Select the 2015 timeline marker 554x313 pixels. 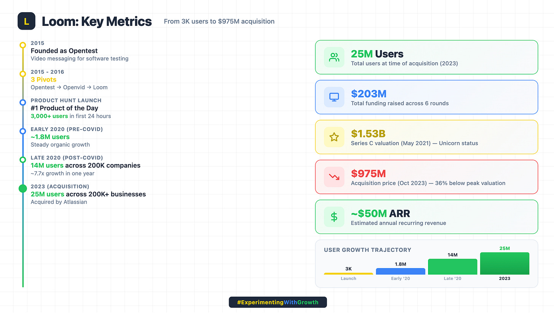[23, 45]
